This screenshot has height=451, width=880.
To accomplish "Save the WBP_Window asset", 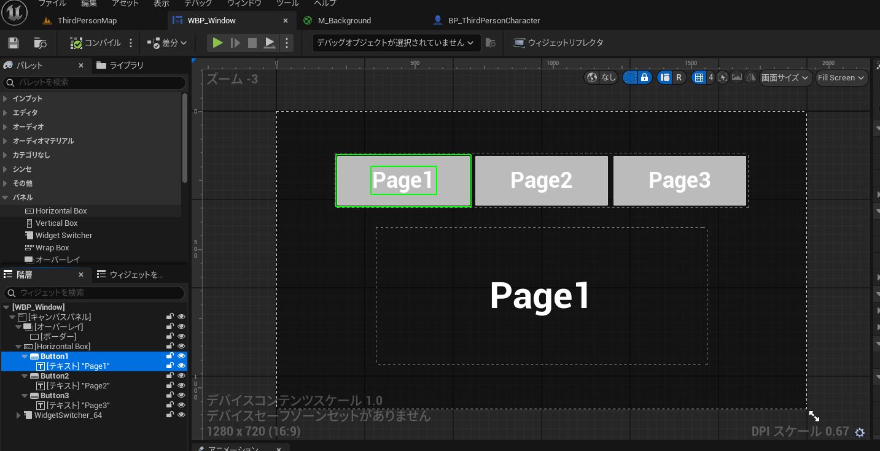I will pos(13,43).
